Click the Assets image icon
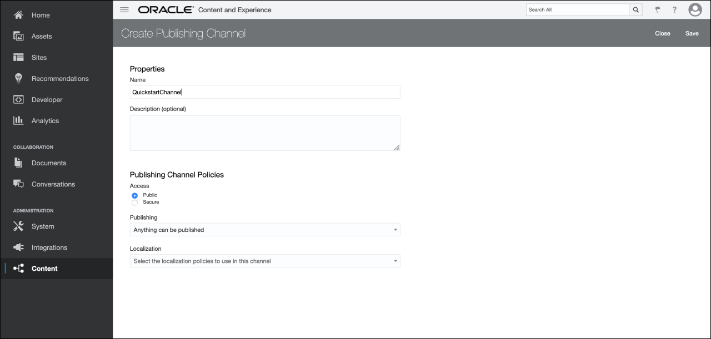The height and width of the screenshot is (339, 711). tap(18, 36)
